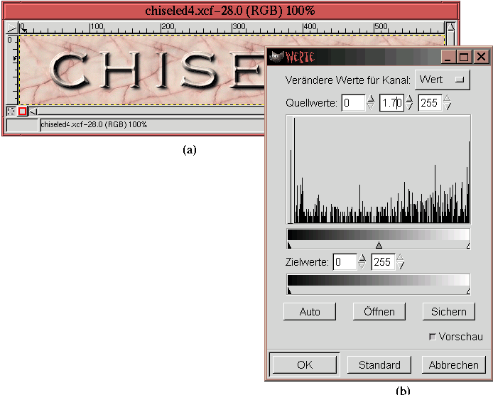493x395 pixels.
Task: Open the image menu arrow at ruler corner
Action: pos(11,28)
